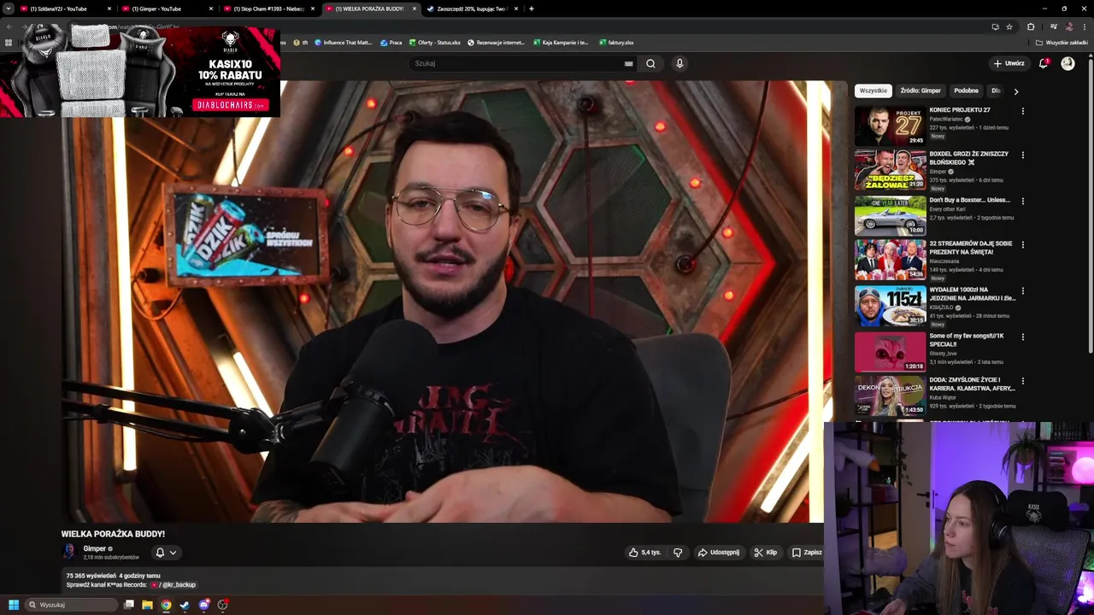Close the WIELKA PORAŻKA BUDDY tab
1094x615 pixels.
tap(415, 9)
